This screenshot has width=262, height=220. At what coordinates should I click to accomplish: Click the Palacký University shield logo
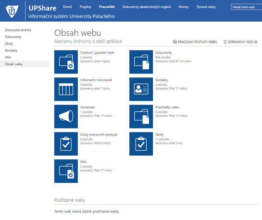coord(12,11)
